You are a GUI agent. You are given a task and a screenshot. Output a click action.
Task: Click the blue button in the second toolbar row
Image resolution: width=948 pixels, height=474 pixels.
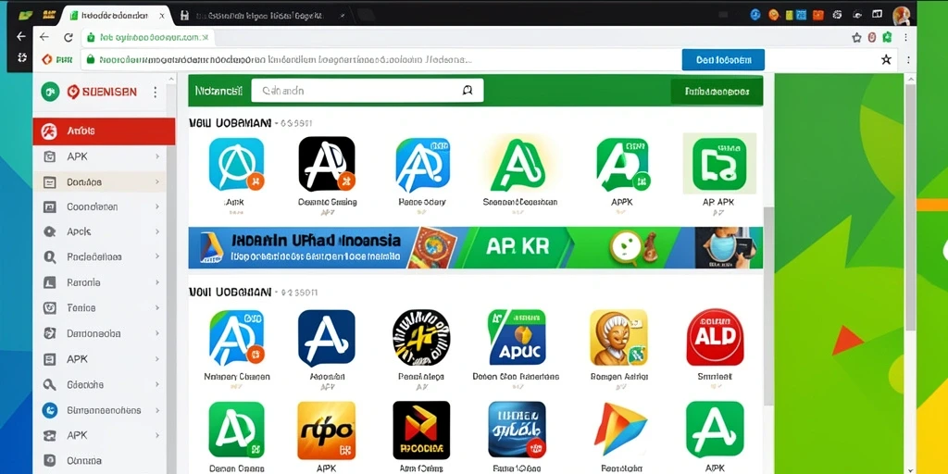pos(723,60)
